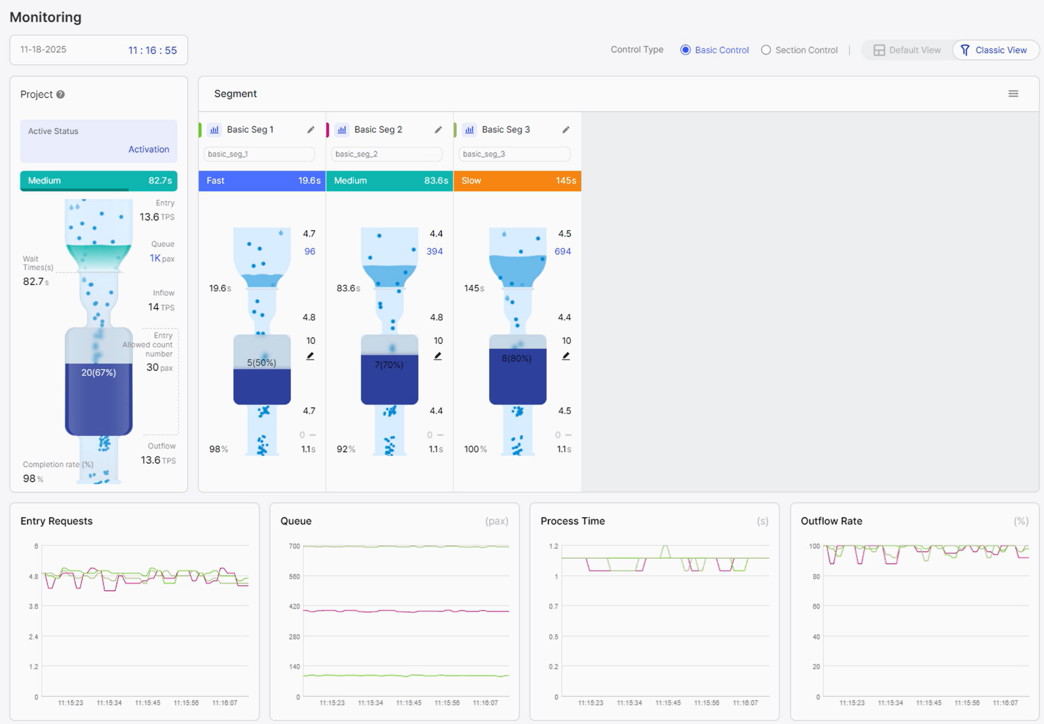Open the Project help question mark icon

pos(60,94)
